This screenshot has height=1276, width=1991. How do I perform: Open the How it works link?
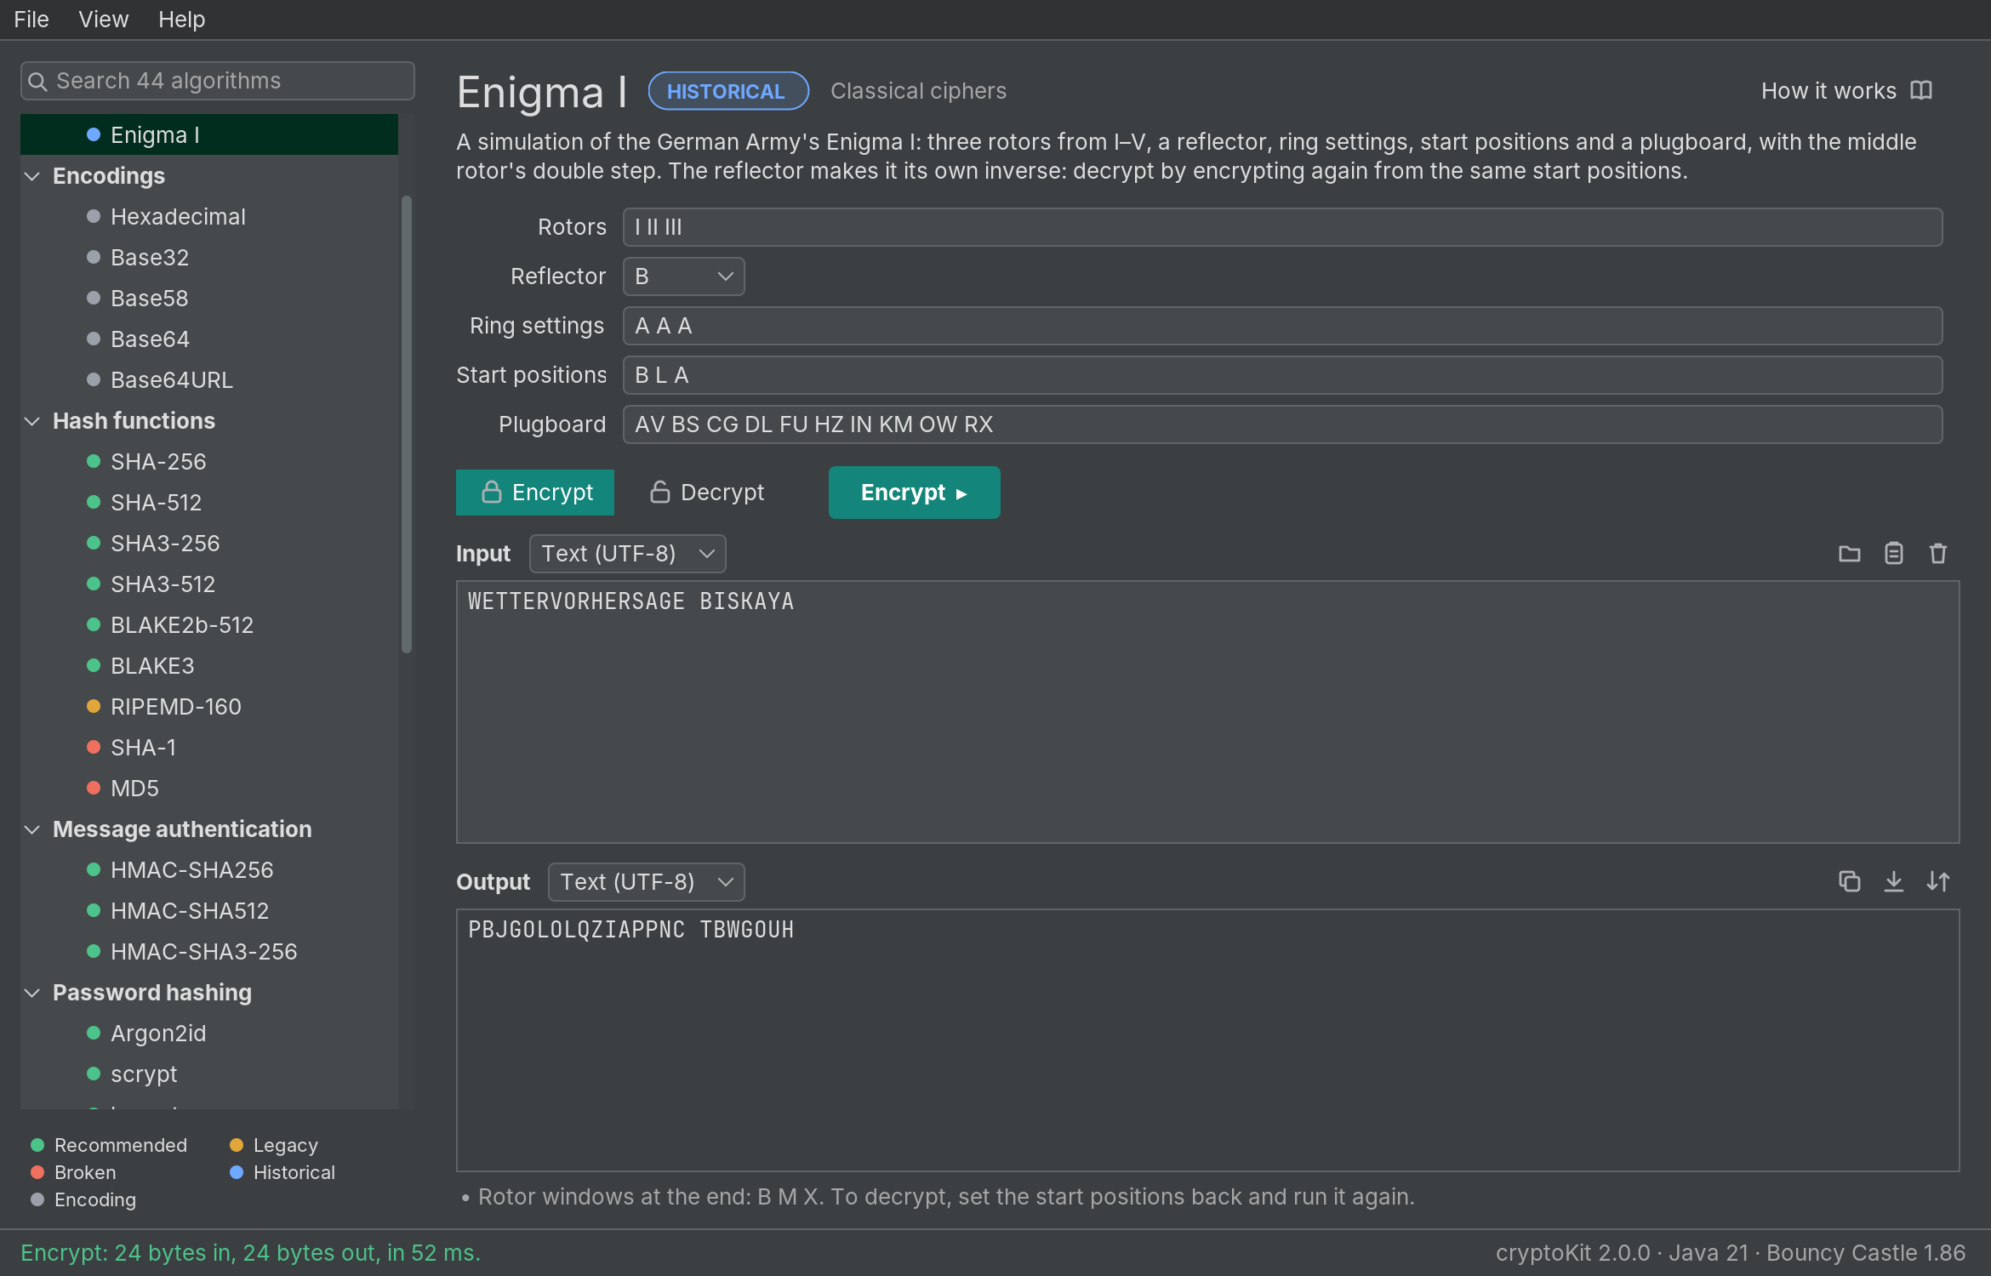(1846, 91)
